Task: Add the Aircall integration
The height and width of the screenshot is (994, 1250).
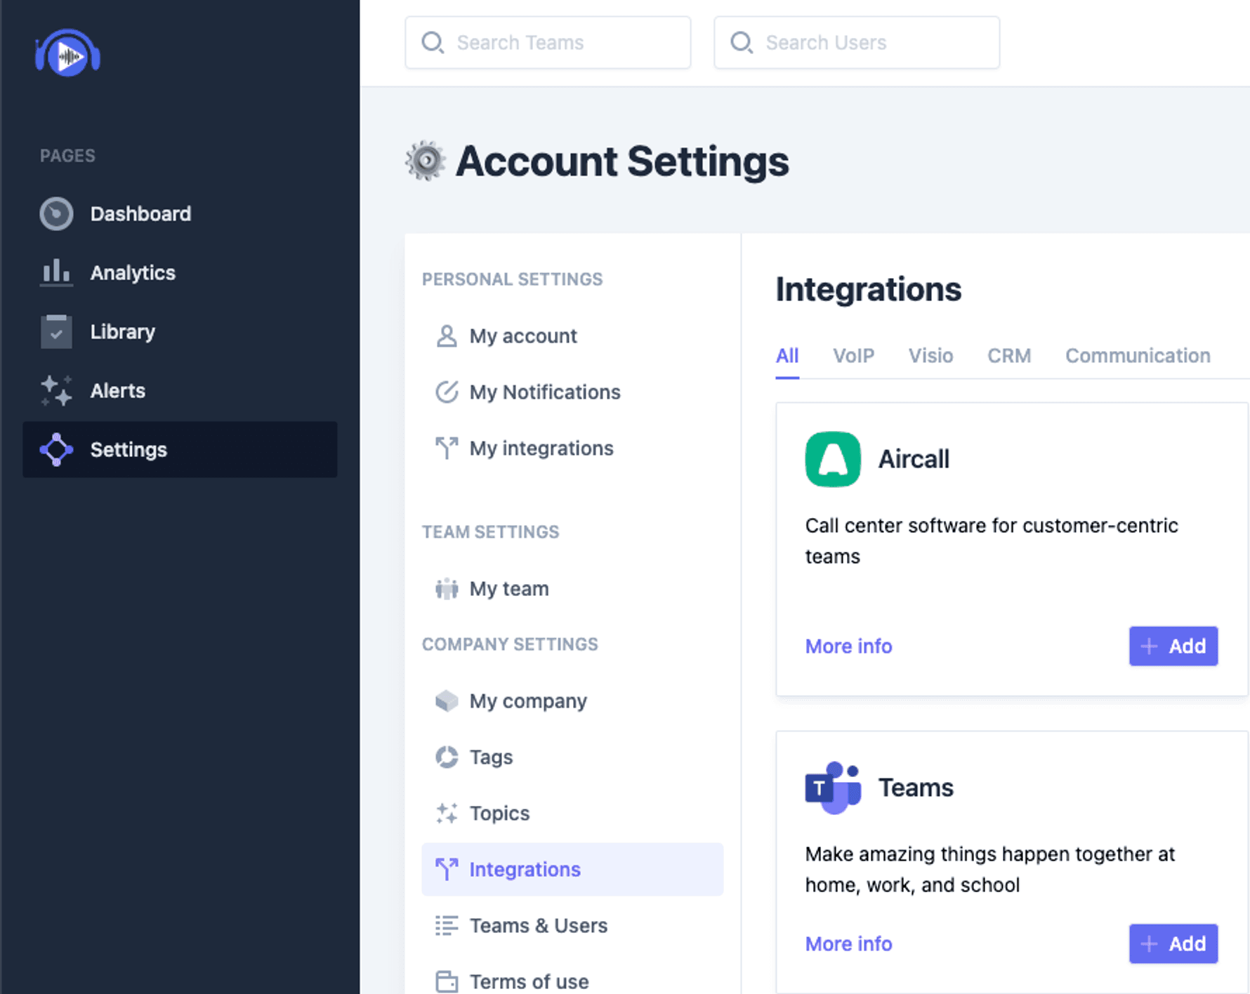Action: click(x=1173, y=646)
